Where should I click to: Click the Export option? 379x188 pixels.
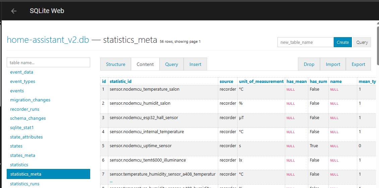(358, 64)
